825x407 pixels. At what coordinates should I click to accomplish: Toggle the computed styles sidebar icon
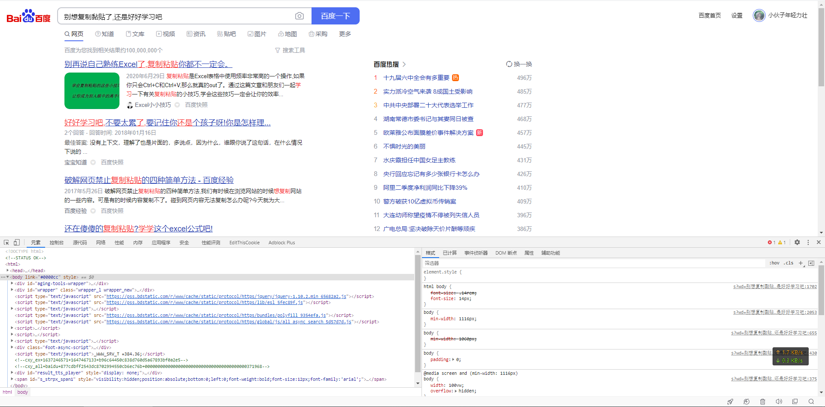click(x=811, y=263)
